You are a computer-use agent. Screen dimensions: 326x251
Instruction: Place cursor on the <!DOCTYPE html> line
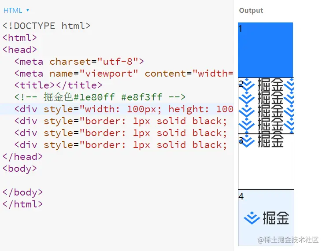click(47, 26)
